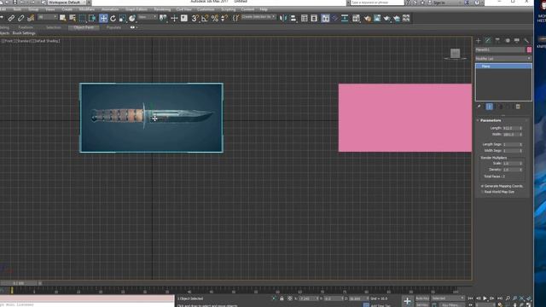Open the Animation menu
546x307 pixels.
tap(110, 9)
